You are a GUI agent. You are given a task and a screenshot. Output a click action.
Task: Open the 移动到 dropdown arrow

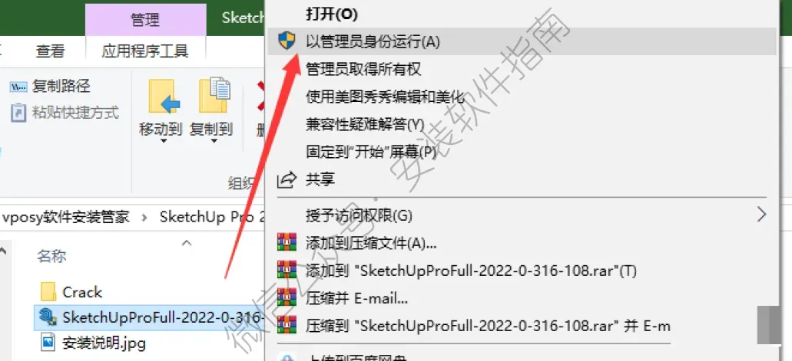coord(163,142)
